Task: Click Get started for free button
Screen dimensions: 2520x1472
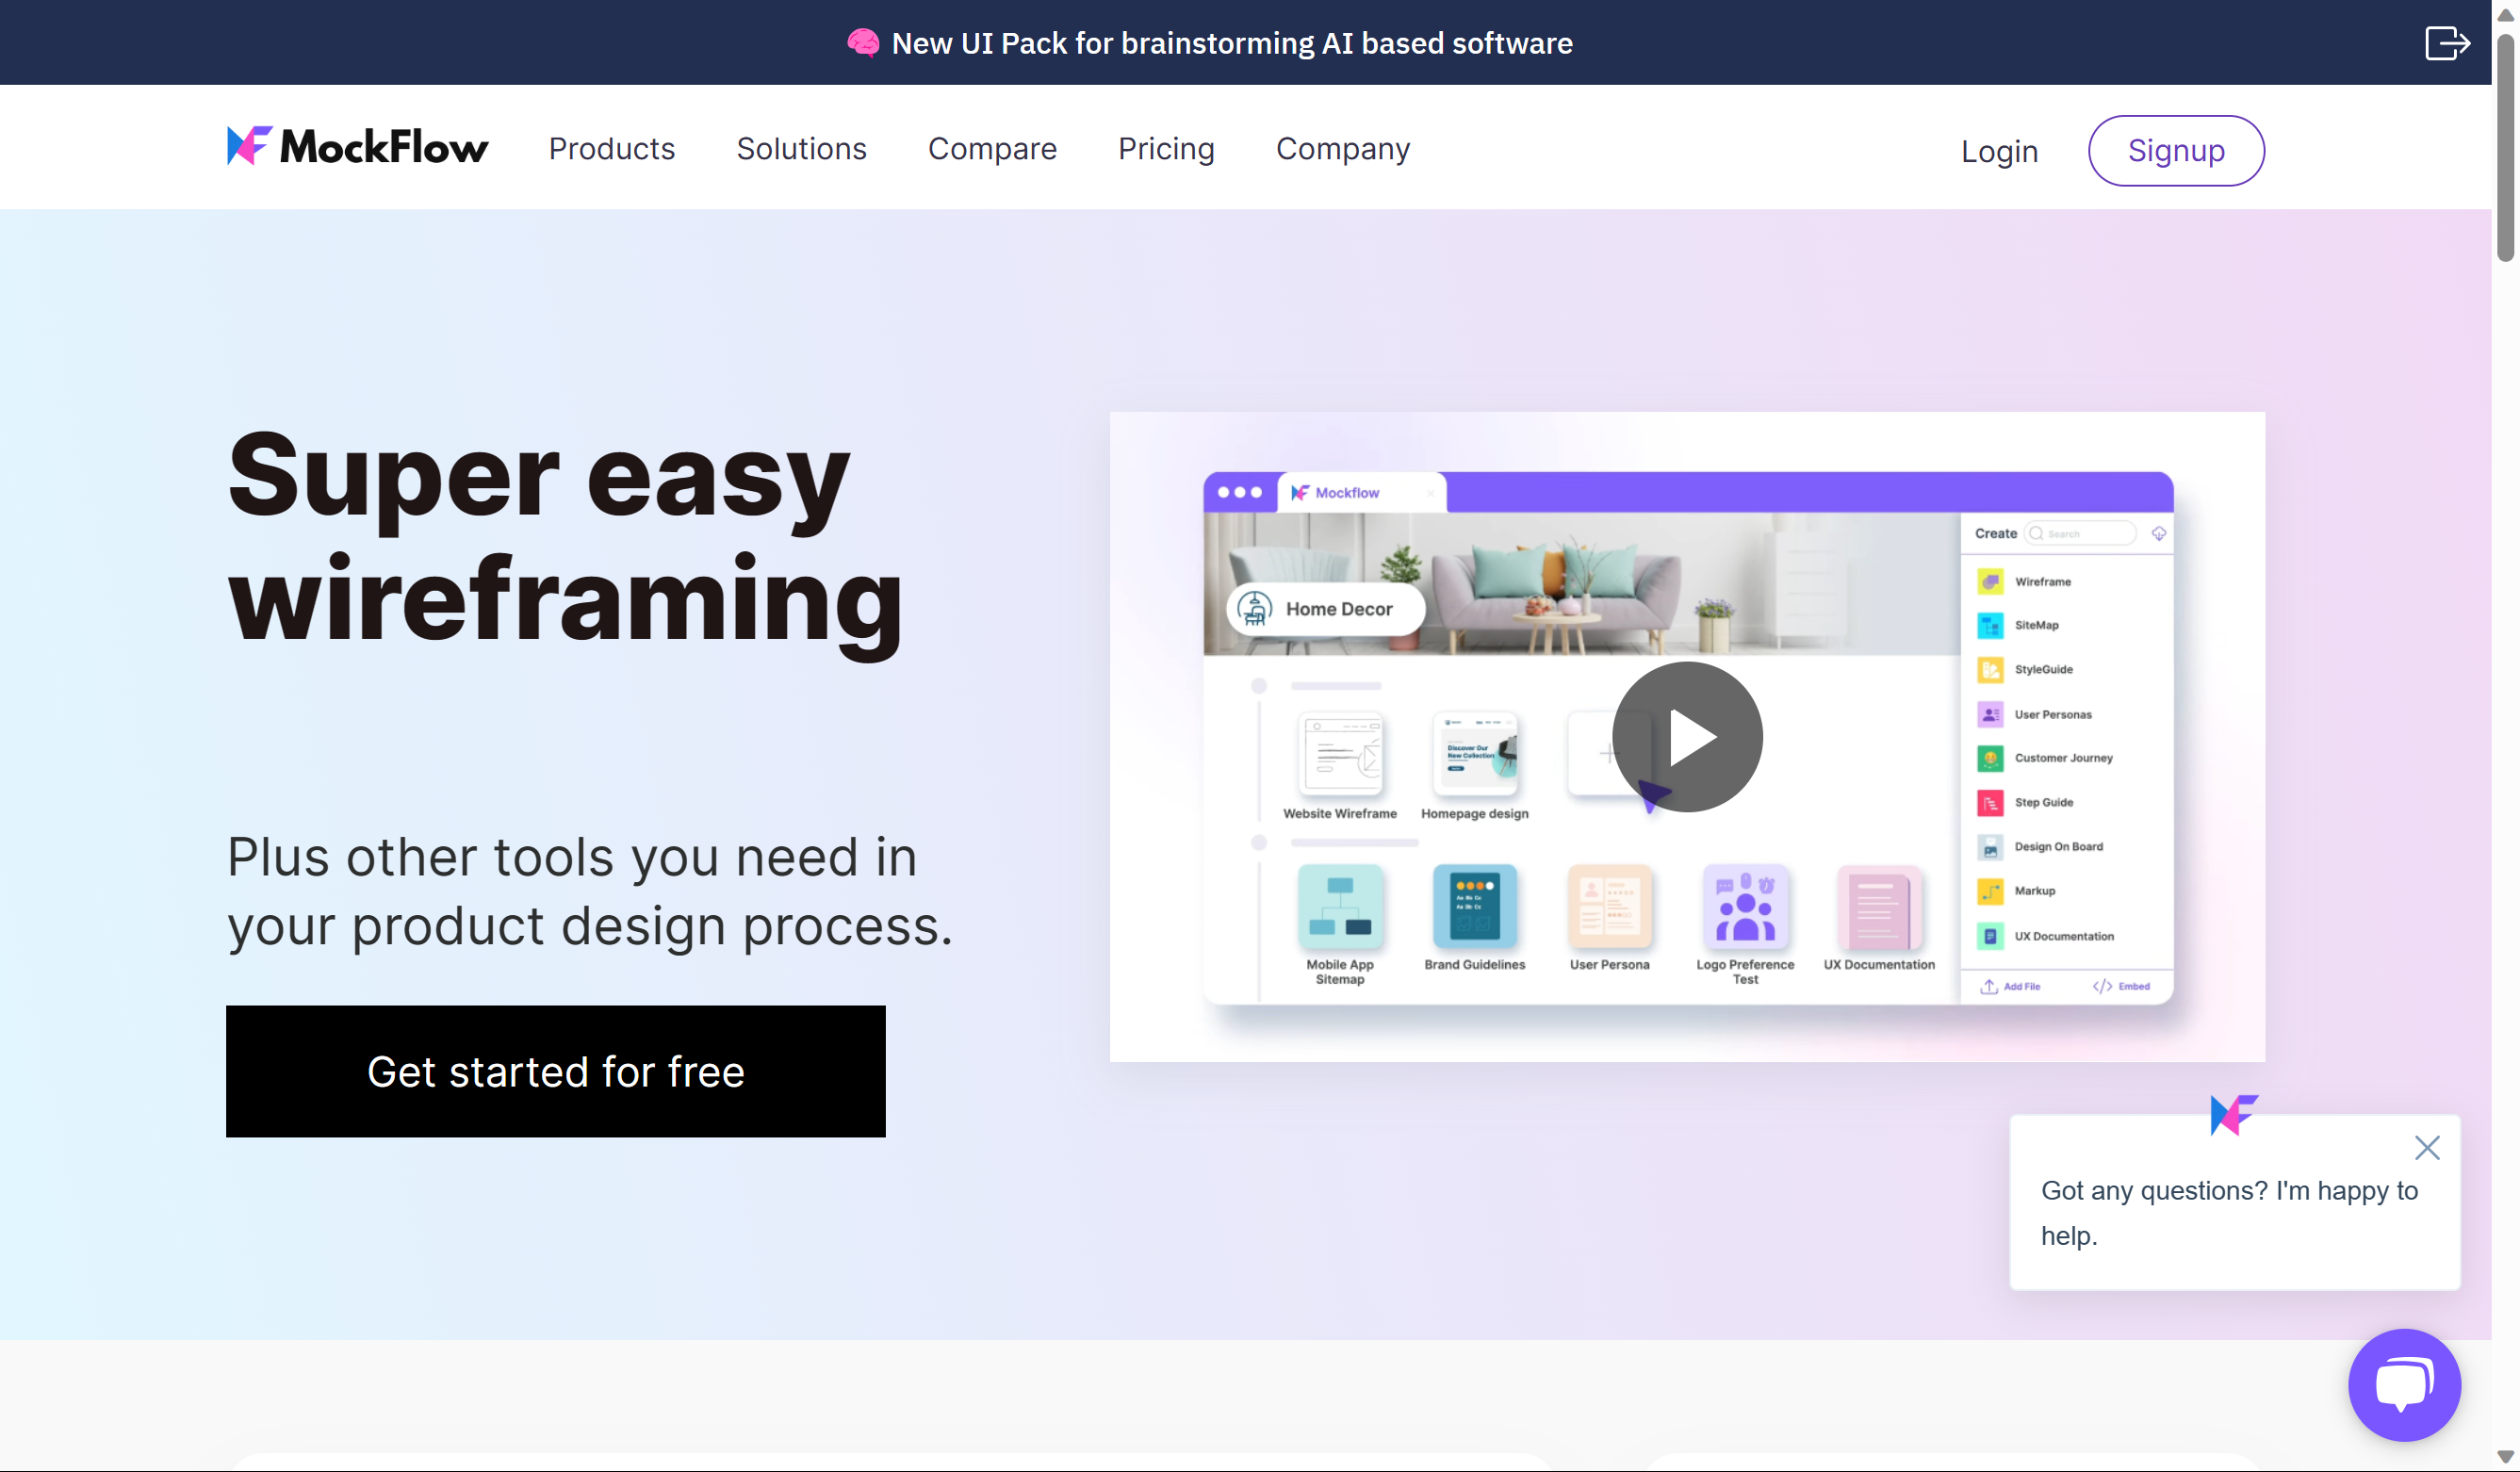Action: click(556, 1071)
